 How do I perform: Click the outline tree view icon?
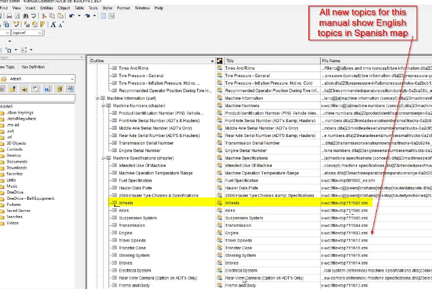[111, 16]
